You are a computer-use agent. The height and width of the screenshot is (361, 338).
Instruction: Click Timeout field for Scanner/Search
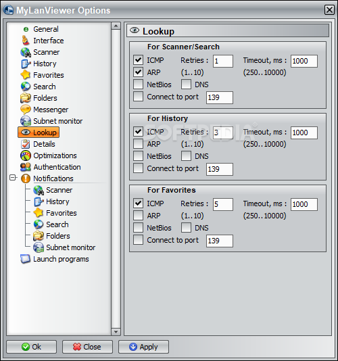tap(304, 61)
